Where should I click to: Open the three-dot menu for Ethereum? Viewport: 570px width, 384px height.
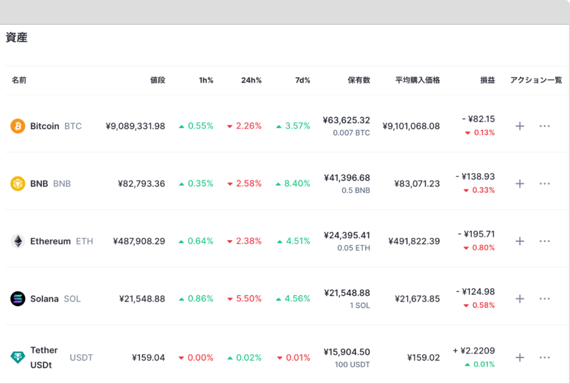(x=545, y=241)
